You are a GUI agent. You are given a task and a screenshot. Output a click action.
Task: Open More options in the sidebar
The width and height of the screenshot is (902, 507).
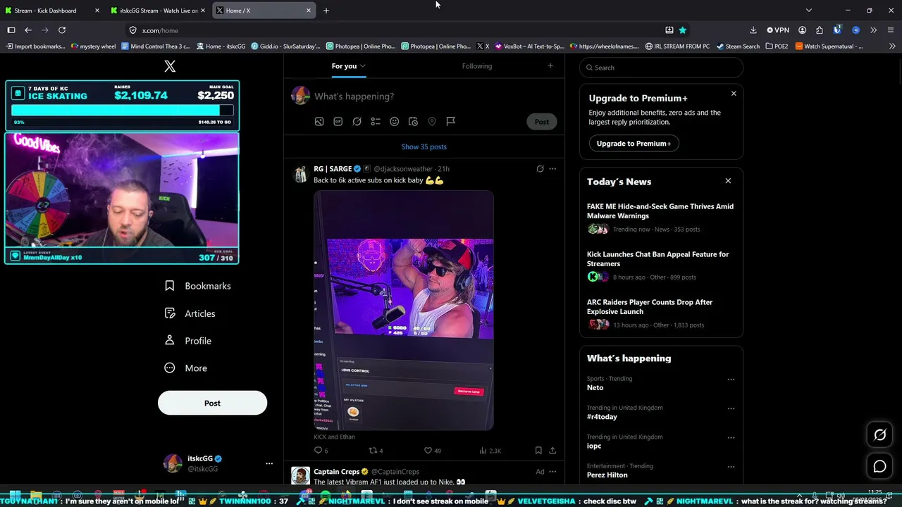coord(186,368)
